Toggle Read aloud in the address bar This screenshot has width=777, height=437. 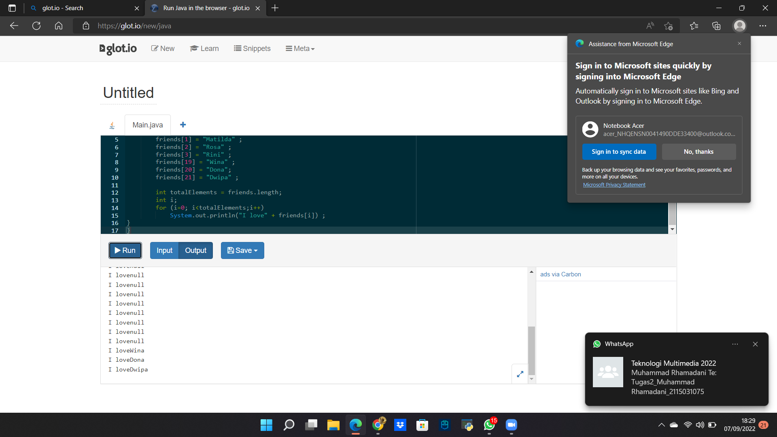click(x=650, y=25)
